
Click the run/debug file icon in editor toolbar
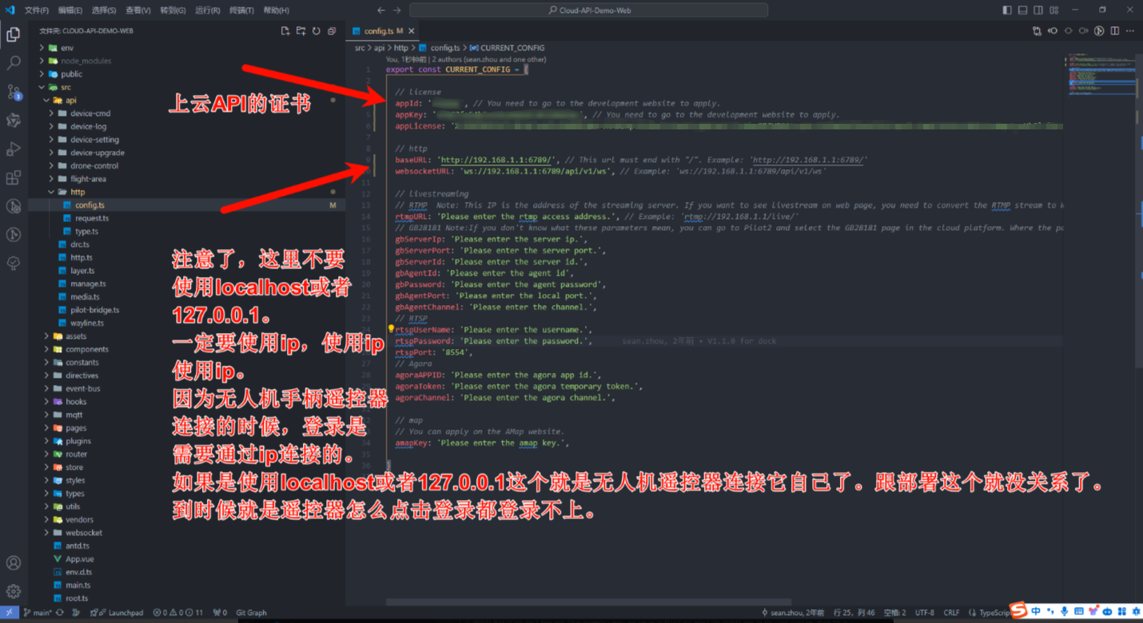pos(1099,31)
